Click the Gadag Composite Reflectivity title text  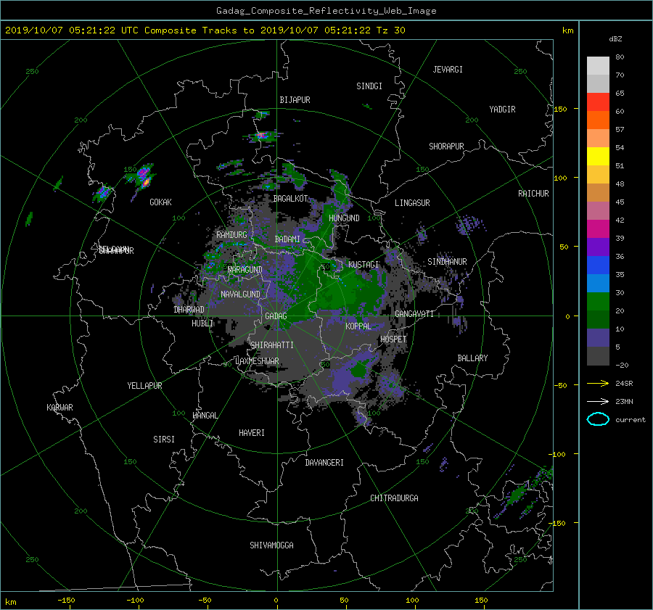(x=326, y=11)
